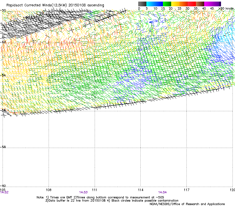This screenshot has width=235, height=206.
Task: Click the purple time label 14:54
Action: (163, 192)
